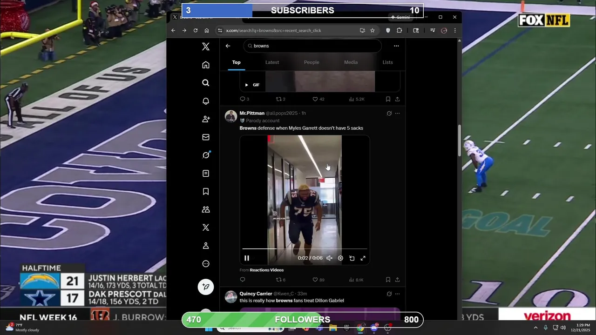Open Reactions Videos source link

tap(267, 270)
